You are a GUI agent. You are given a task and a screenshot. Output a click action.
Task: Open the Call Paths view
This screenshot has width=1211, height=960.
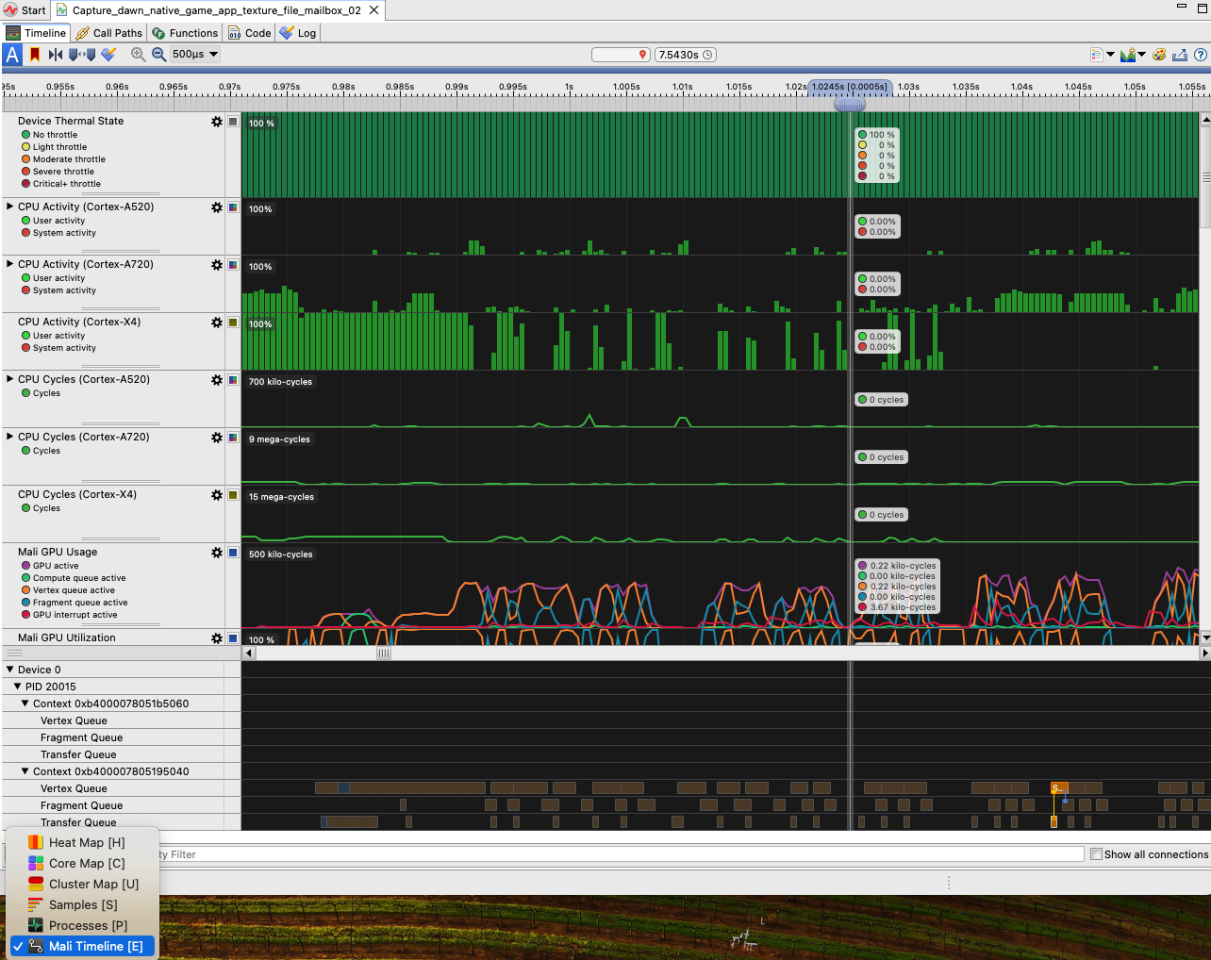[109, 32]
